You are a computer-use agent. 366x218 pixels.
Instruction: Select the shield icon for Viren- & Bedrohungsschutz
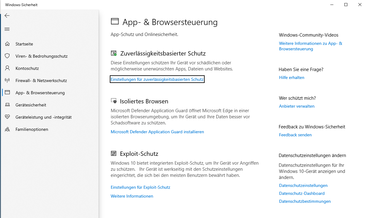[x=7, y=56]
